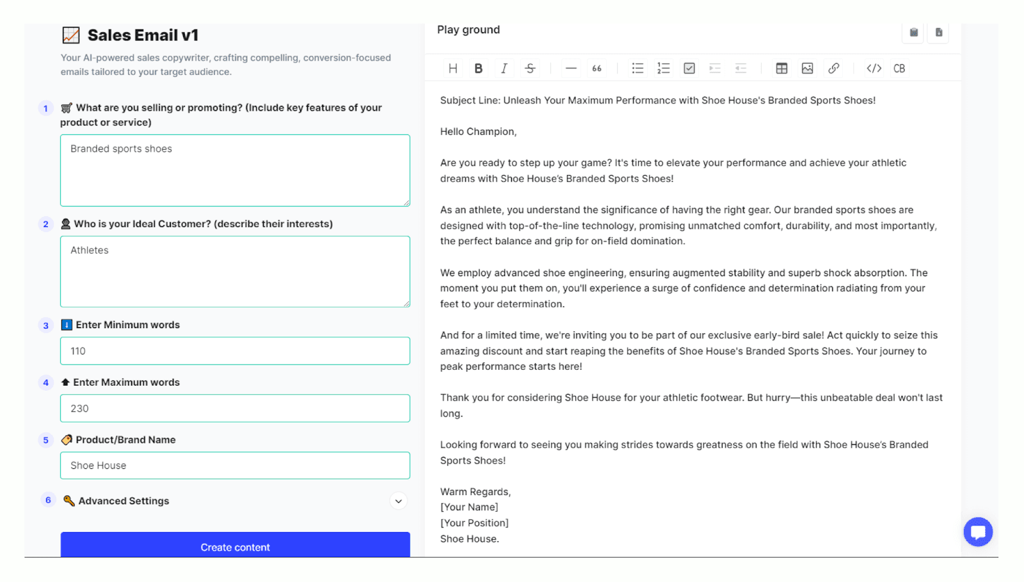The height and width of the screenshot is (582, 1024).
Task: Insert inline code
Action: point(874,68)
